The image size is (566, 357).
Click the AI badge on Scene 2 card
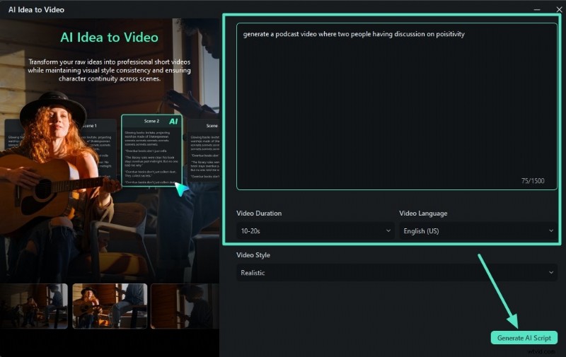click(x=173, y=122)
